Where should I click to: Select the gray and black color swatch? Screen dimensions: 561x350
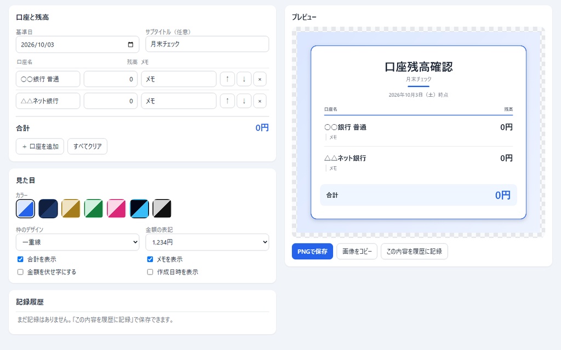[162, 208]
